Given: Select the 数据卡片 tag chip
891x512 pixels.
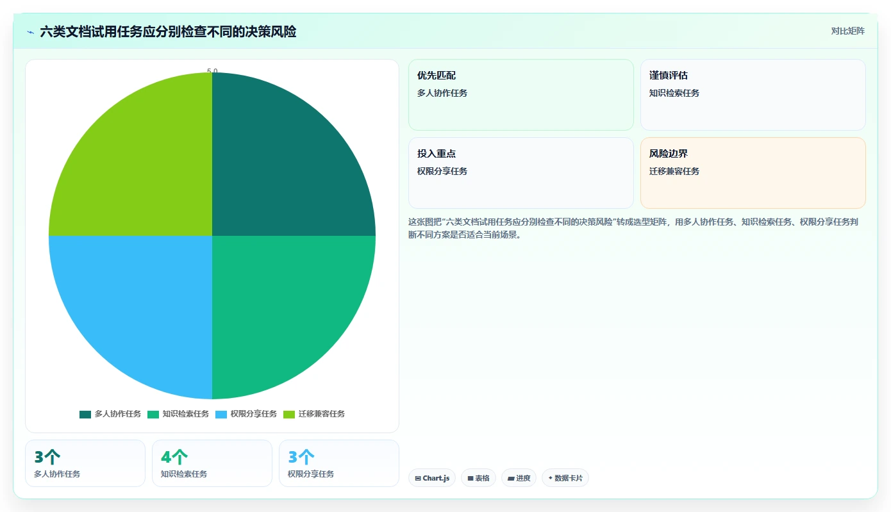Looking at the screenshot, I should (565, 478).
